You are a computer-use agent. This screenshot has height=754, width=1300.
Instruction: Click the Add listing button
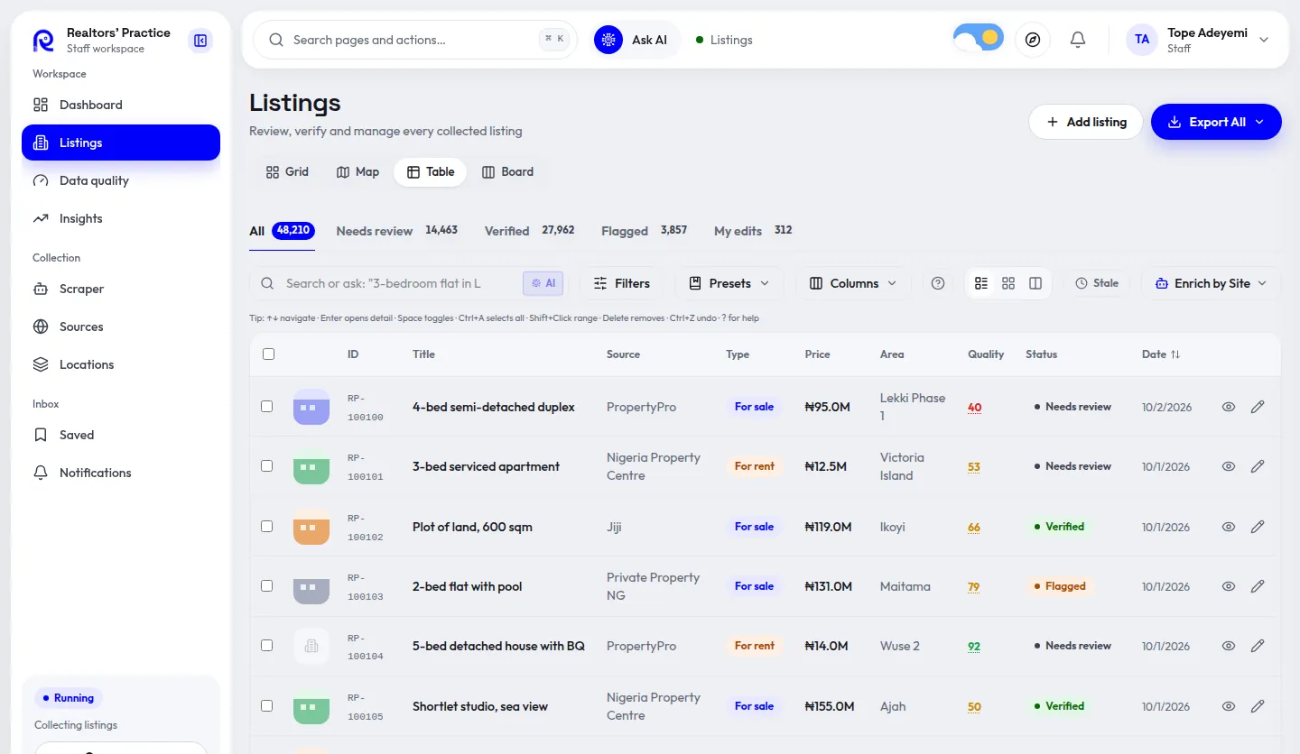coord(1086,122)
